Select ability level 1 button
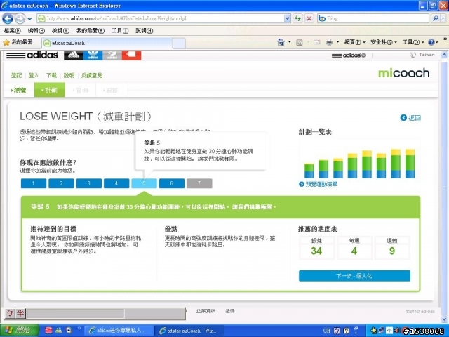449x337 pixels. [34, 183]
